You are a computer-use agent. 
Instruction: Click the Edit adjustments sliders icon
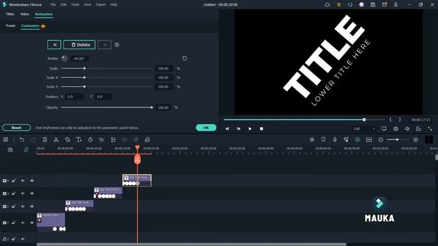(x=113, y=139)
